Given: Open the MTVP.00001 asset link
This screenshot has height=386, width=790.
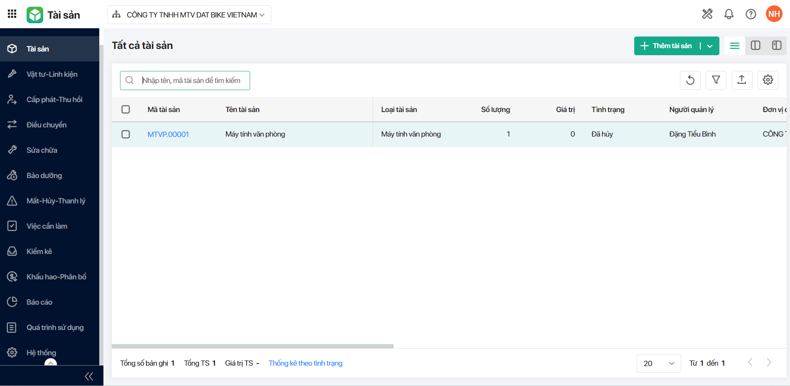Looking at the screenshot, I should tap(168, 134).
